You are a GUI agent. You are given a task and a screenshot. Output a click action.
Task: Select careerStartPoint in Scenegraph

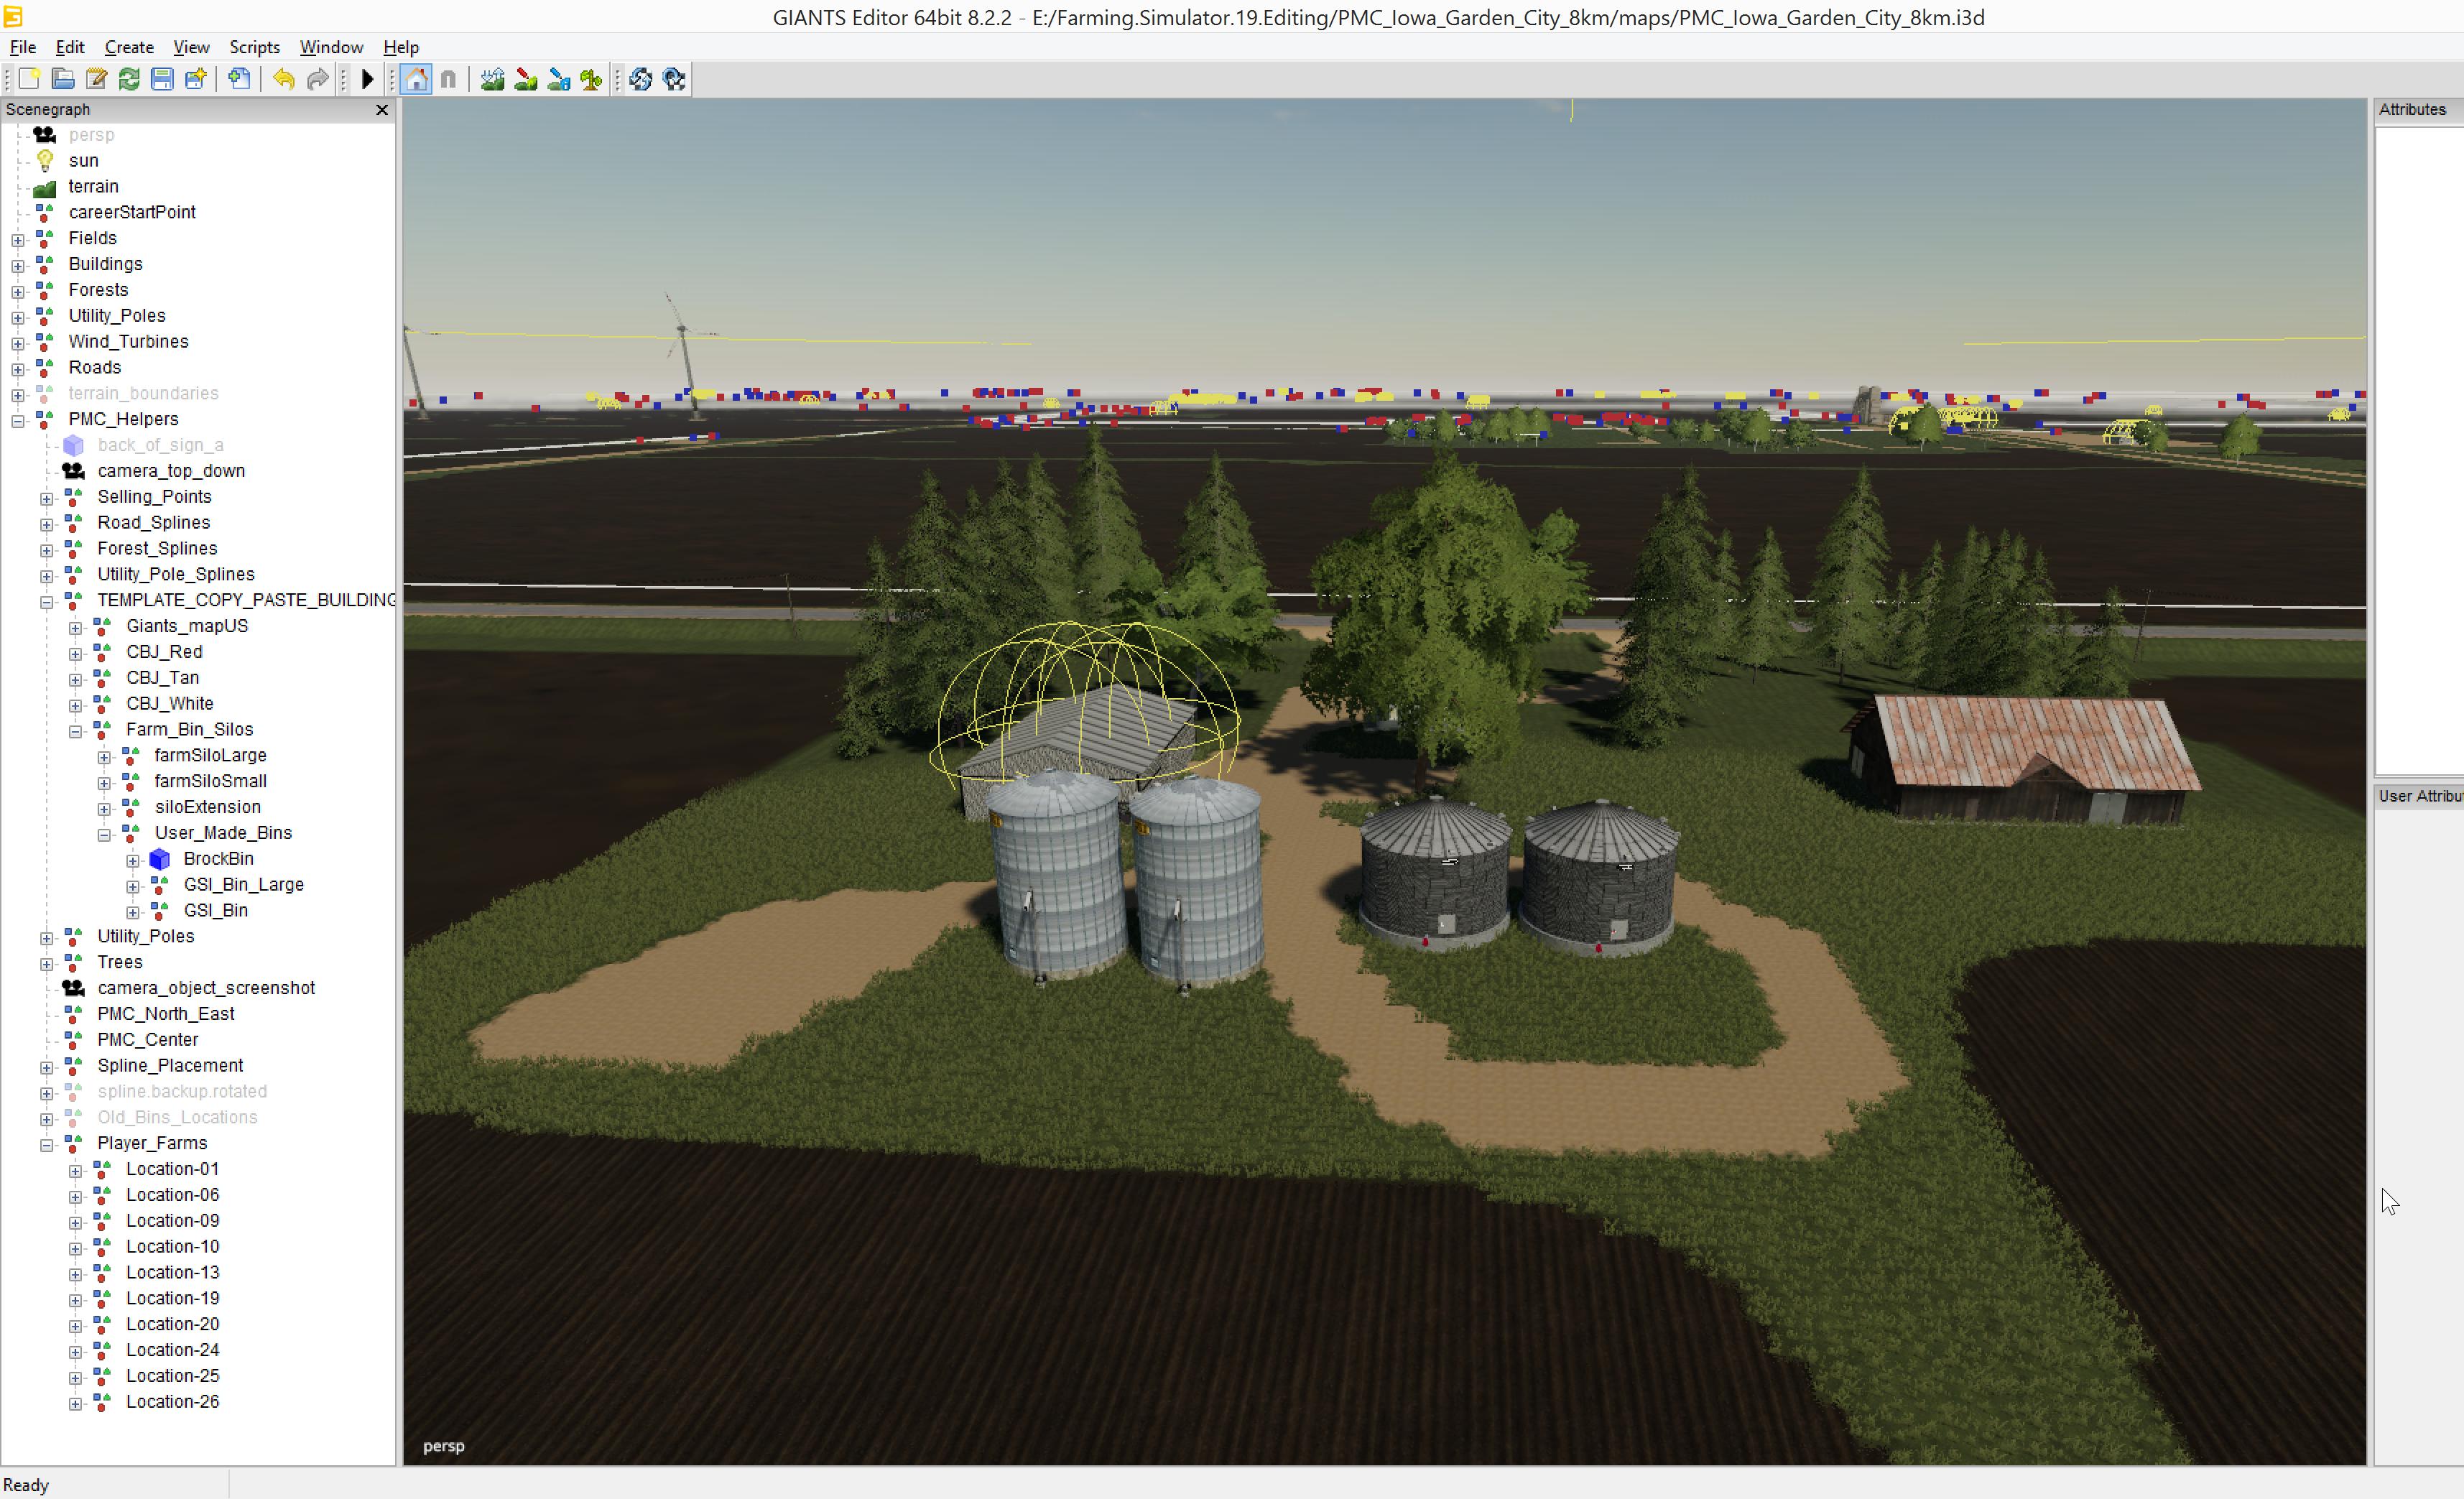pyautogui.click(x=132, y=212)
